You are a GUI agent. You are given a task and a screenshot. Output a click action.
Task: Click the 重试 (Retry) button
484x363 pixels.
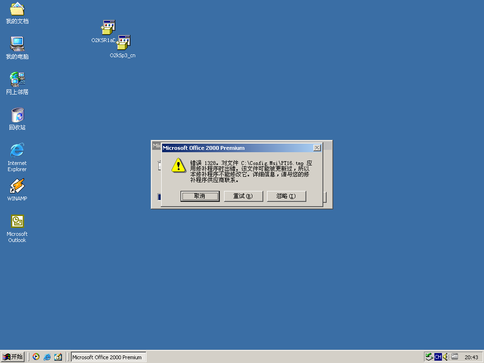tap(243, 196)
